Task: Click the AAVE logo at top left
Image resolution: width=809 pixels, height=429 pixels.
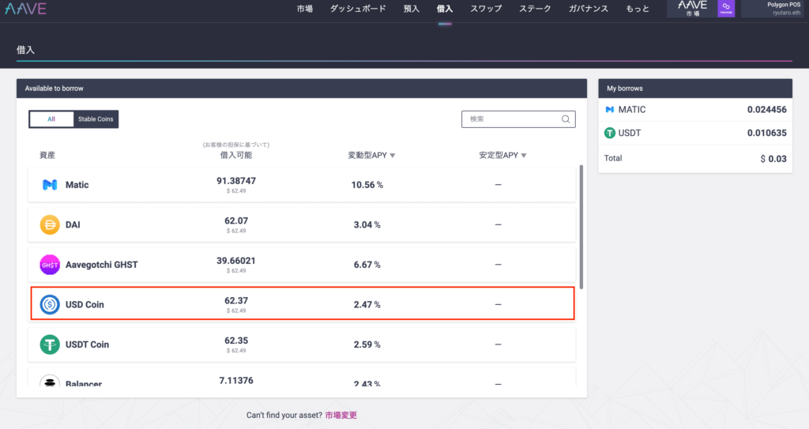Action: click(25, 9)
